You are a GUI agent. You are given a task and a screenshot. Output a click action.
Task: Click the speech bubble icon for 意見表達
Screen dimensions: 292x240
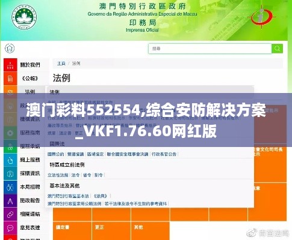10,228
